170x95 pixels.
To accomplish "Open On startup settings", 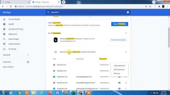I will tap(12, 49).
